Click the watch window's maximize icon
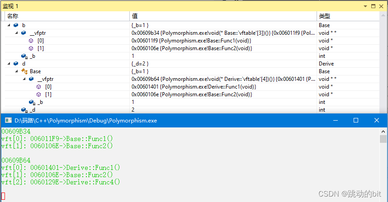388x202 pixels. pos(373,6)
